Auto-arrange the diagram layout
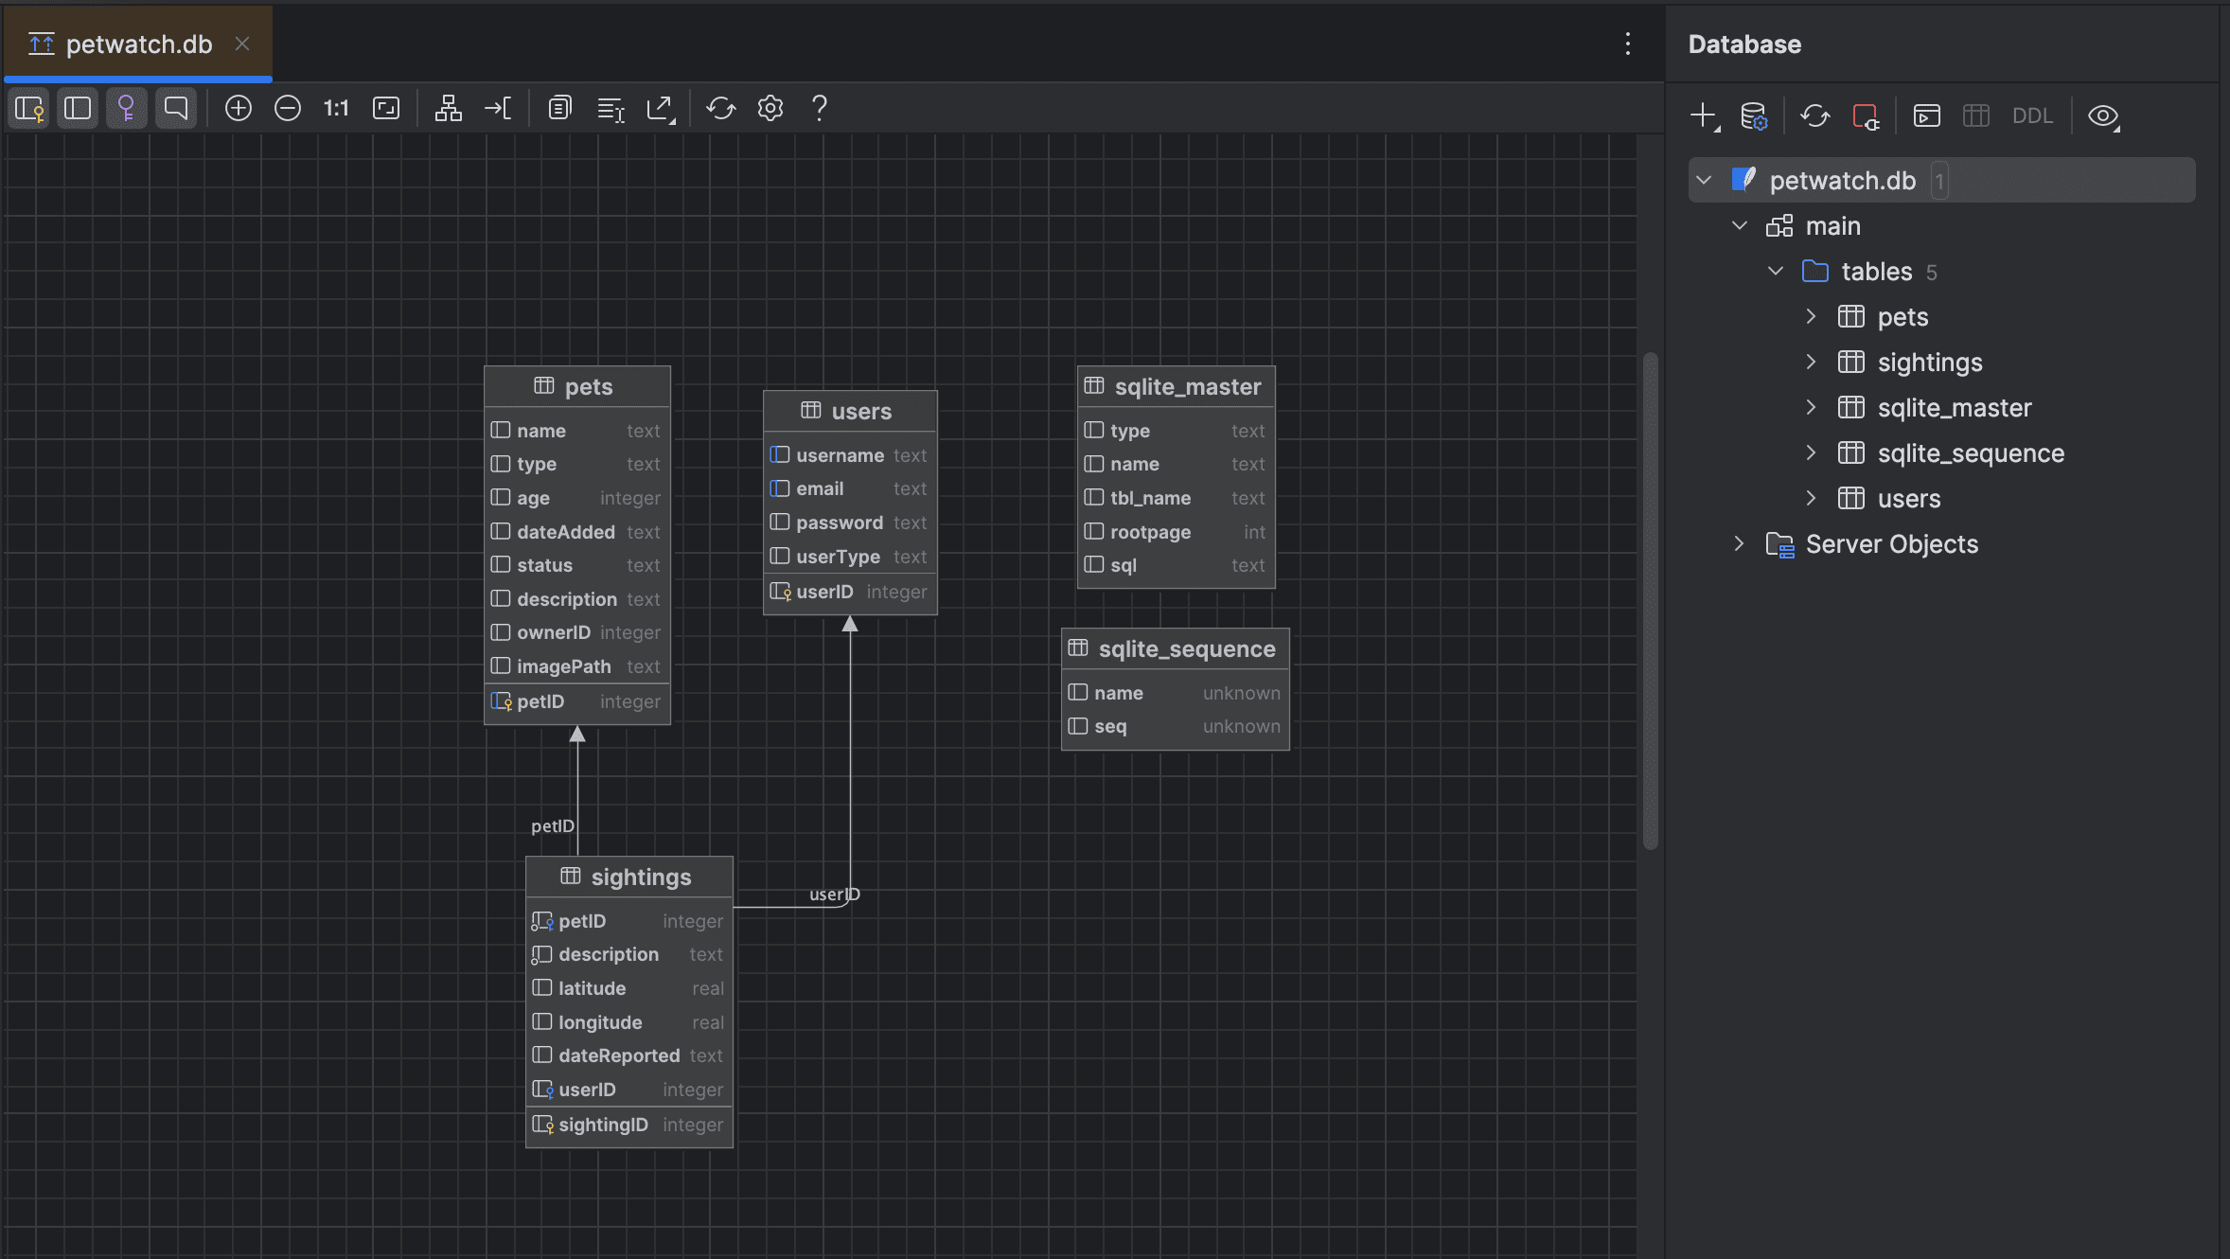 point(448,108)
